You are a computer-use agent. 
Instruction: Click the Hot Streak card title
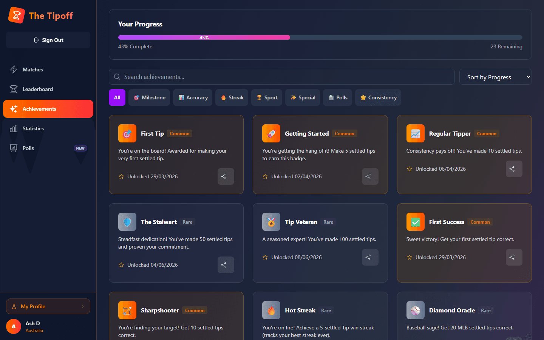tap(300, 310)
